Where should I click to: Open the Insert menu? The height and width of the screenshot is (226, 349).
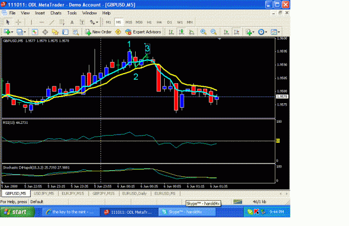coord(40,13)
